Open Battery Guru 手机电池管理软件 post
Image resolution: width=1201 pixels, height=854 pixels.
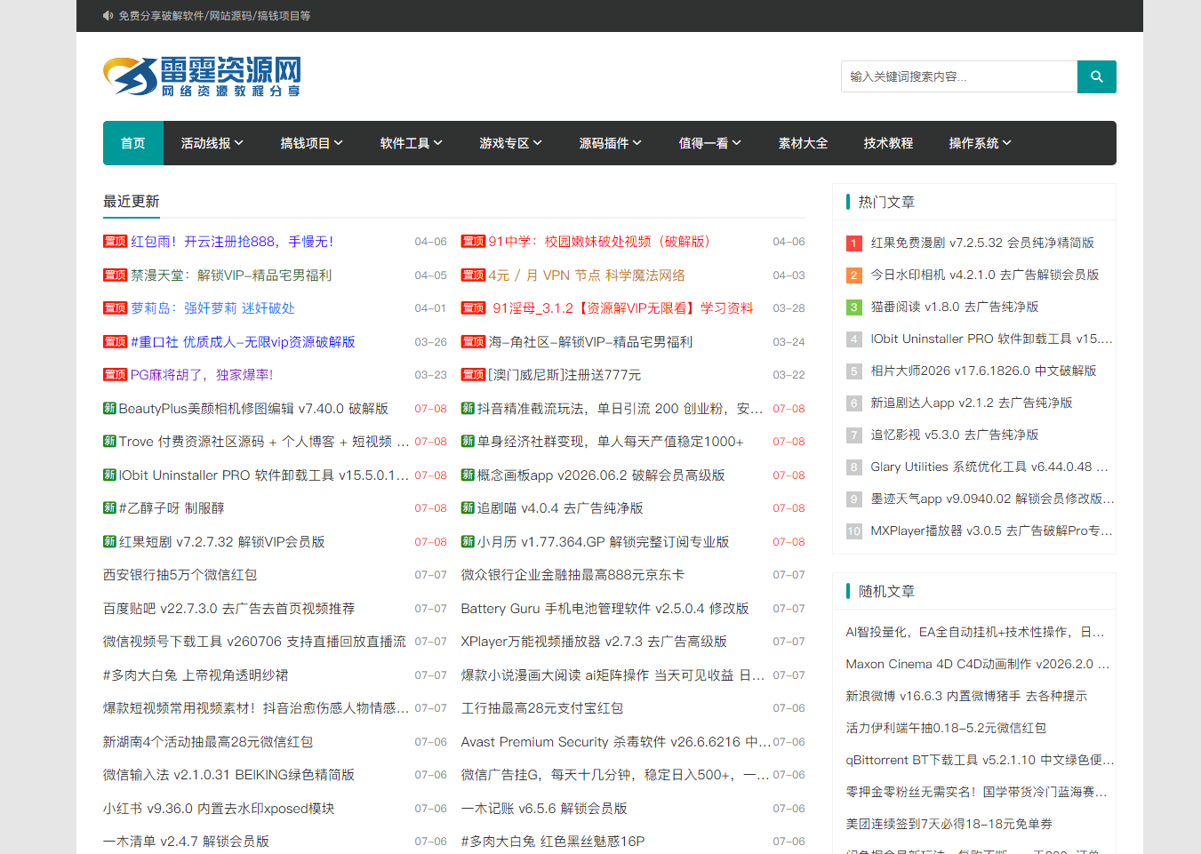[x=605, y=609]
